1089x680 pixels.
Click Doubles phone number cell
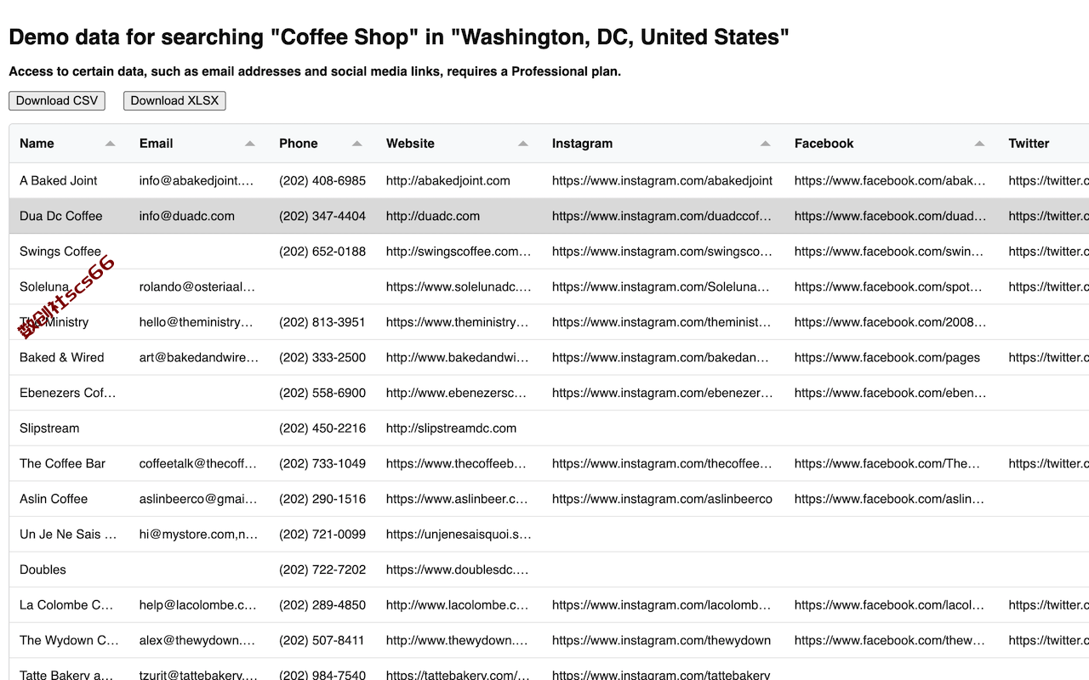322,569
